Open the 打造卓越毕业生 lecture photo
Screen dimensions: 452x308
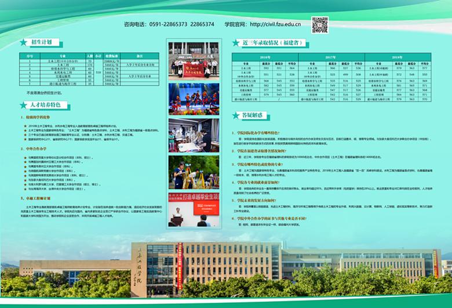[194, 208]
